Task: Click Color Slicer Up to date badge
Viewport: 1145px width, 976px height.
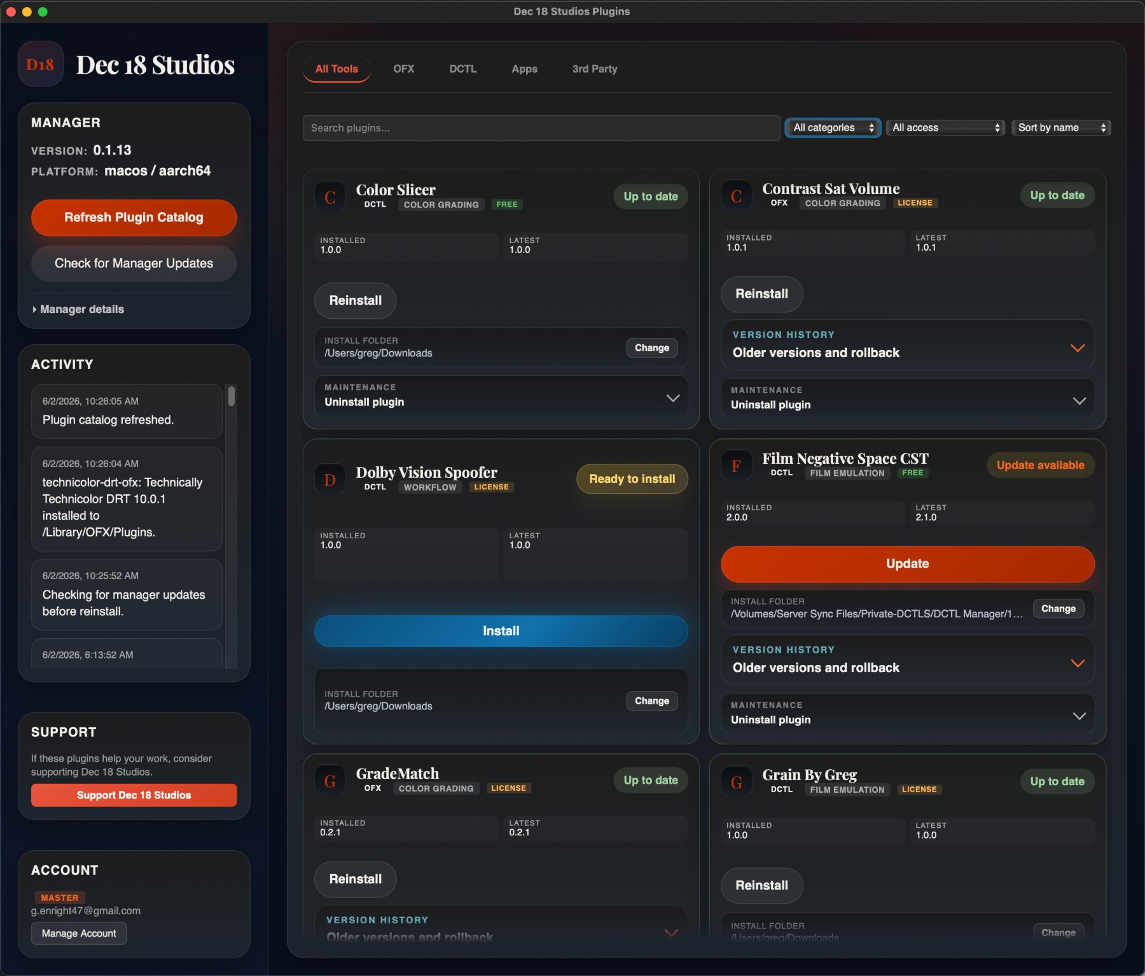Action: [651, 197]
